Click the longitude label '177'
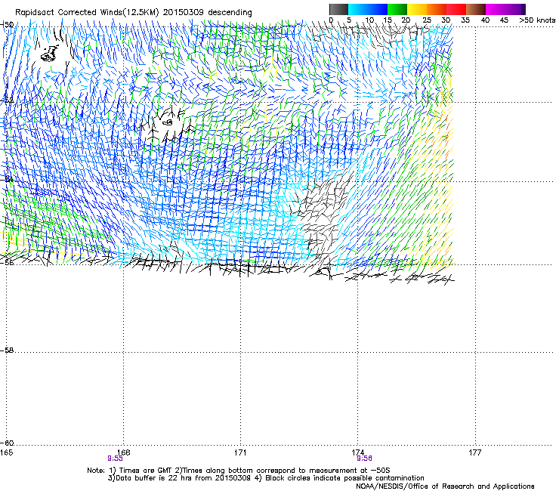 [475, 452]
